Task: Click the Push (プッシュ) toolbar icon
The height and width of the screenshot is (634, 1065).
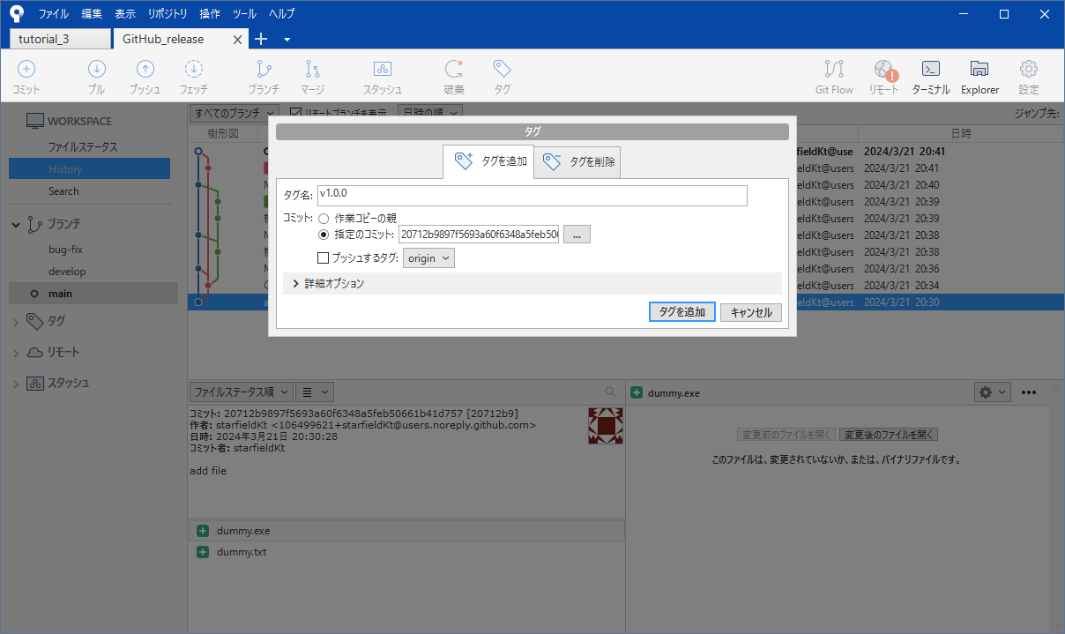Action: pos(145,69)
